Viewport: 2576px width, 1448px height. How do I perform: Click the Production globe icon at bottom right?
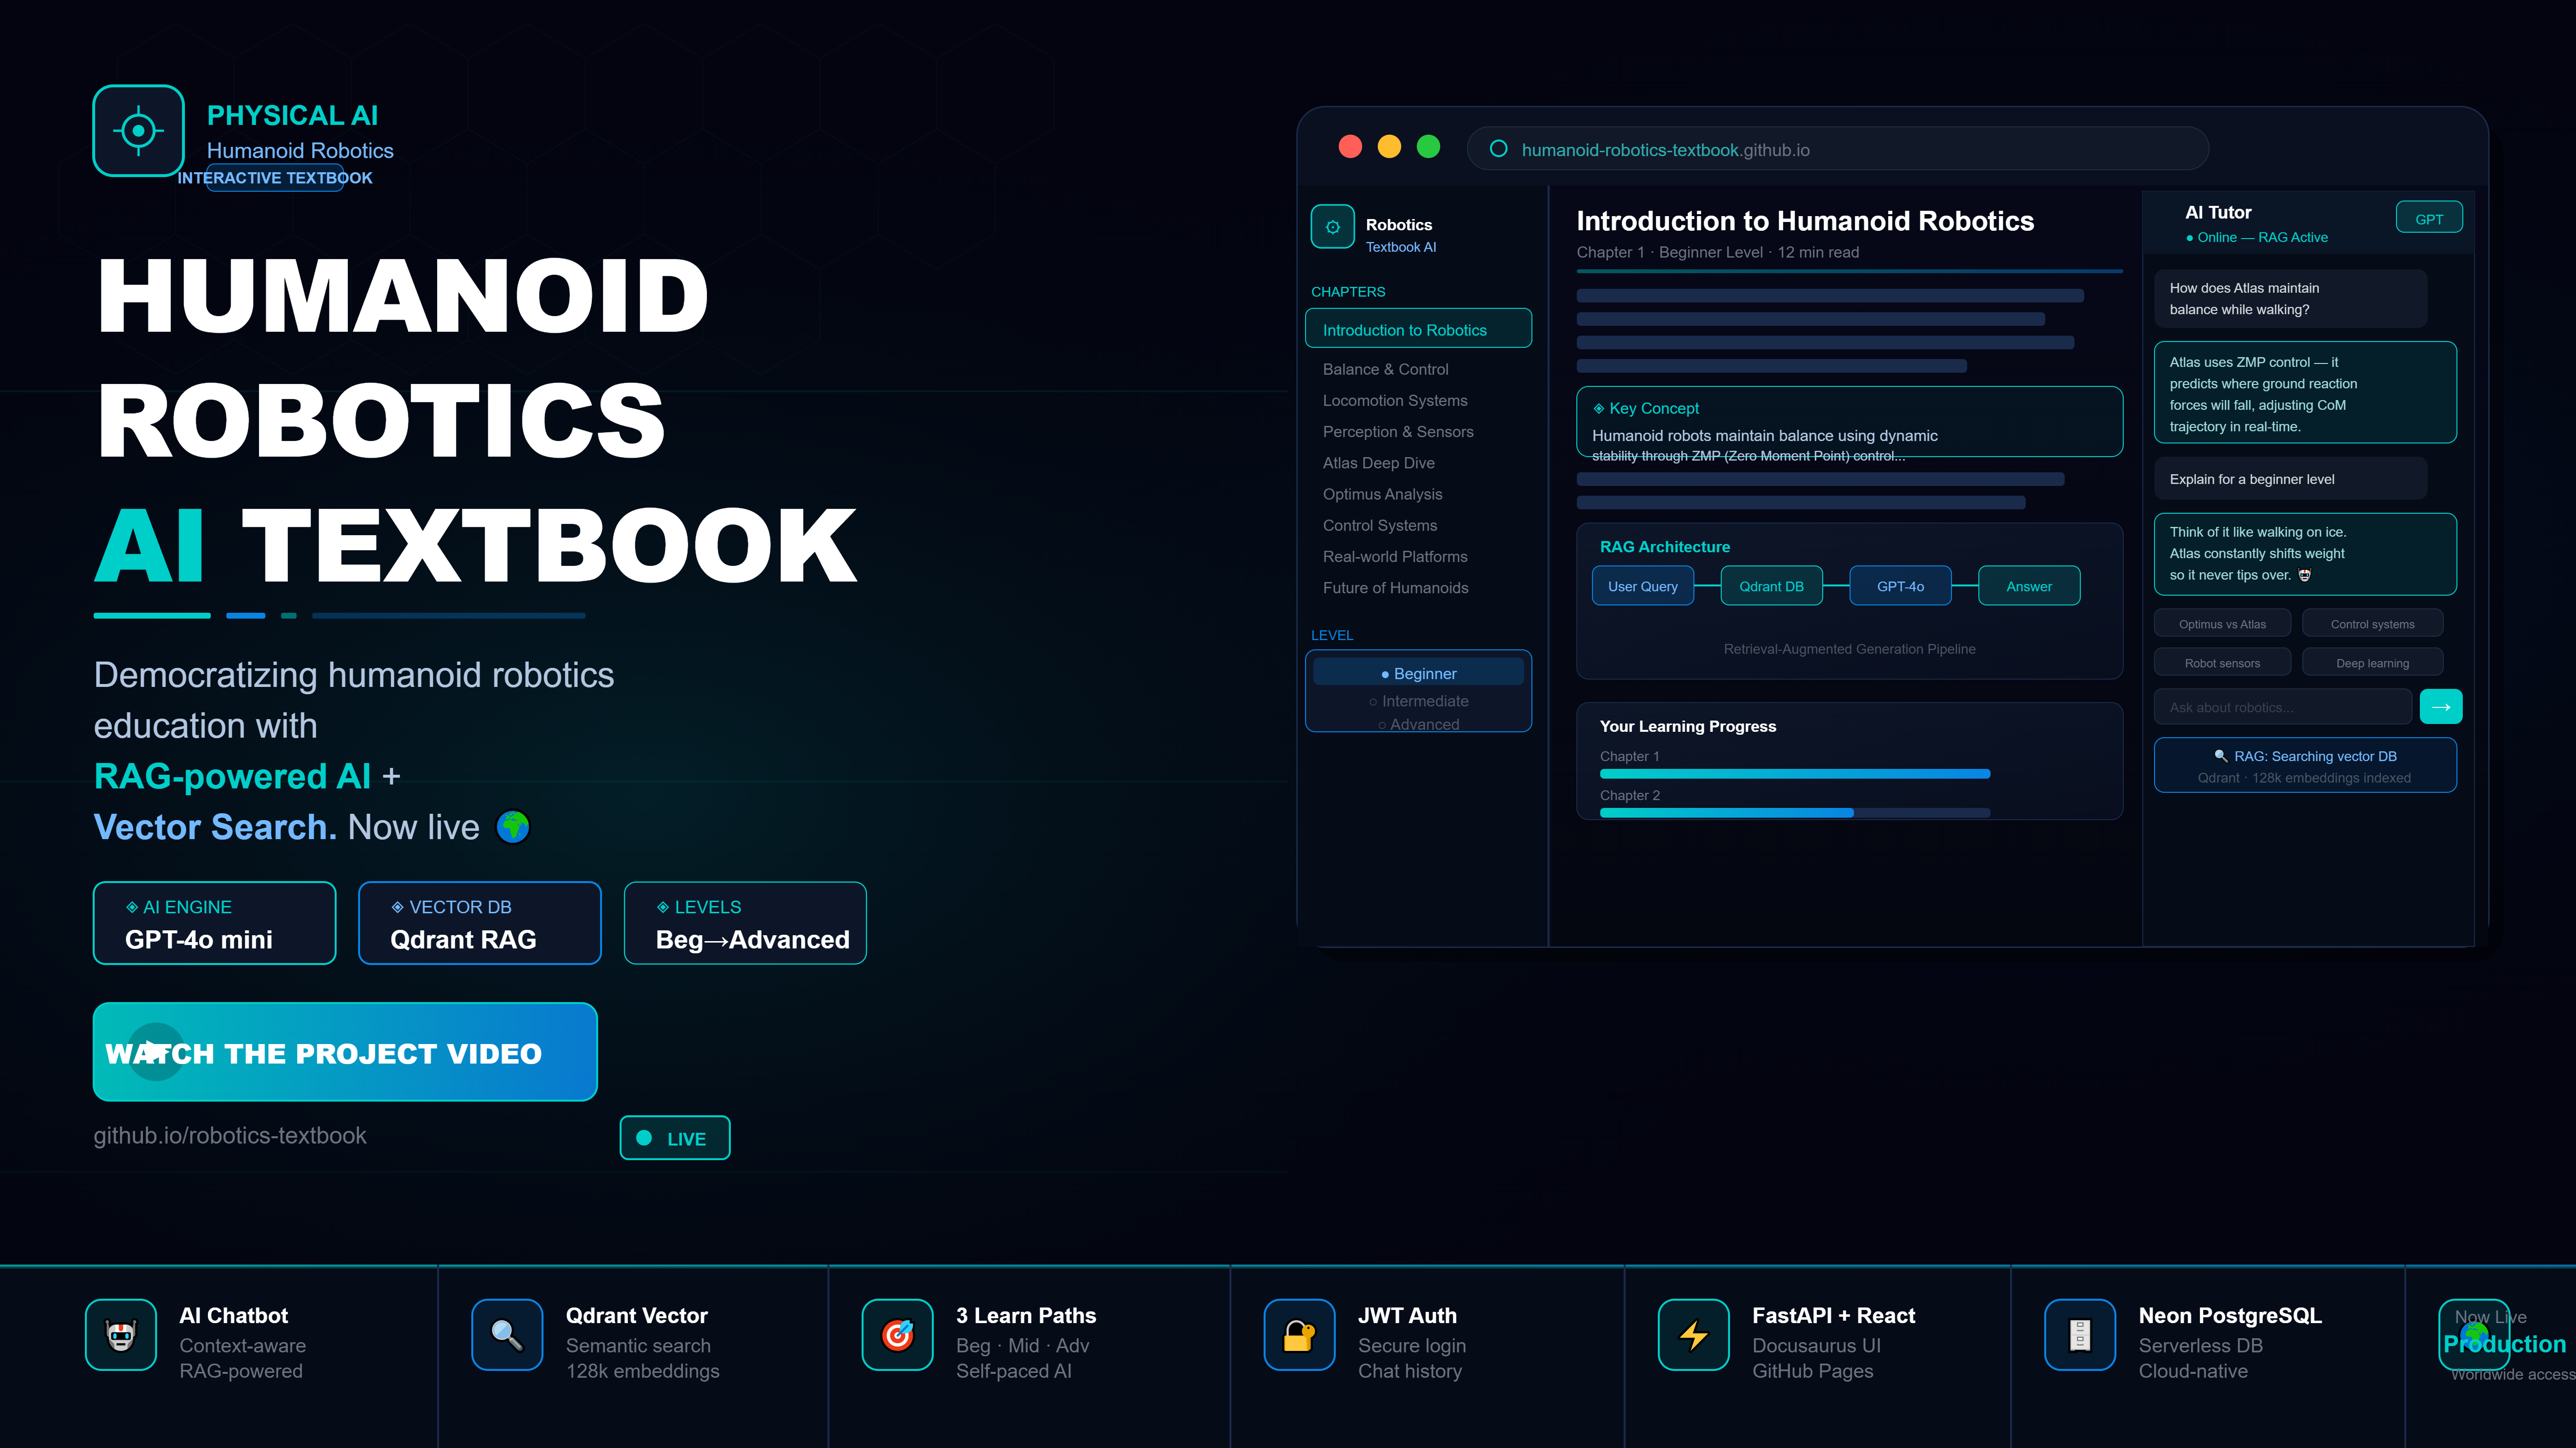click(2475, 1335)
